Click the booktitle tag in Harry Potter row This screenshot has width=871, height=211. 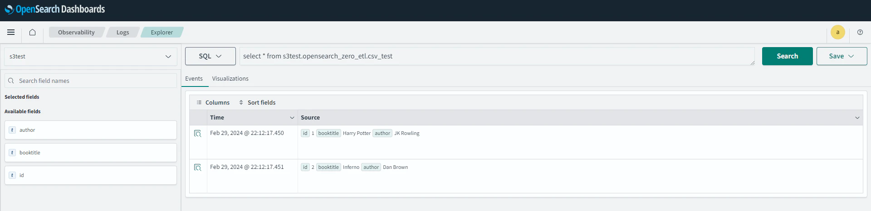click(328, 134)
